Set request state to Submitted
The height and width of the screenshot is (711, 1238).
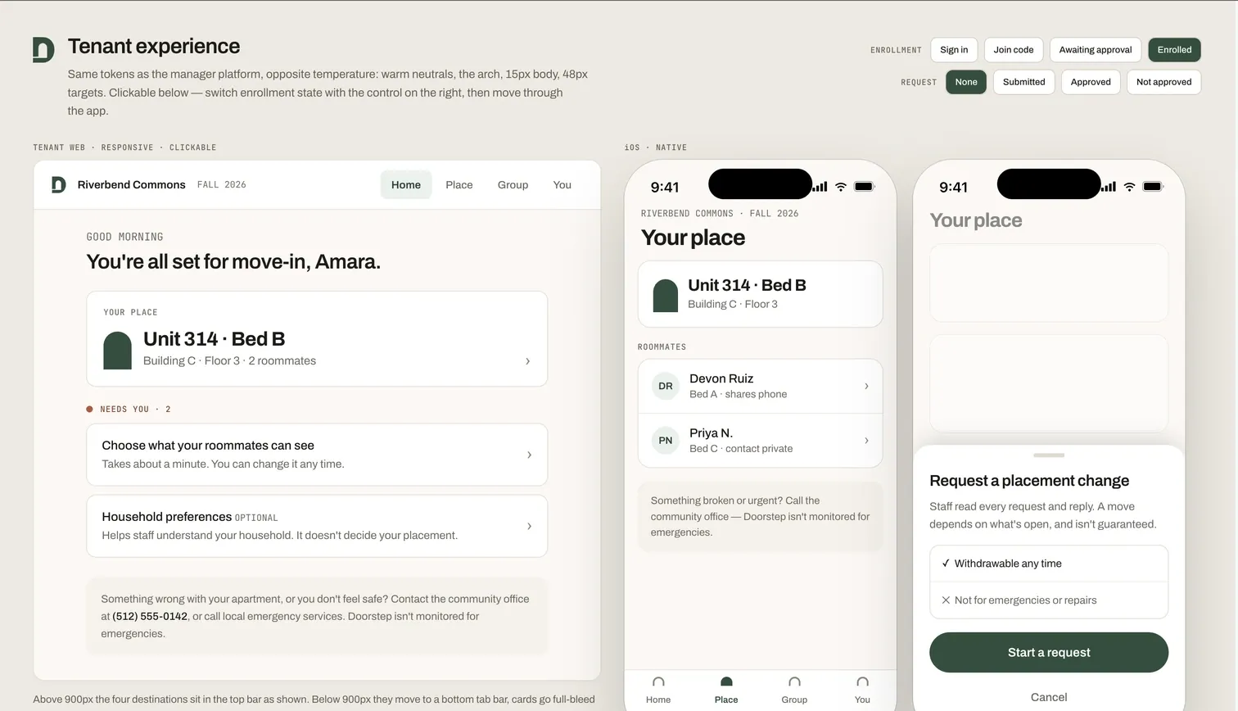coord(1023,82)
